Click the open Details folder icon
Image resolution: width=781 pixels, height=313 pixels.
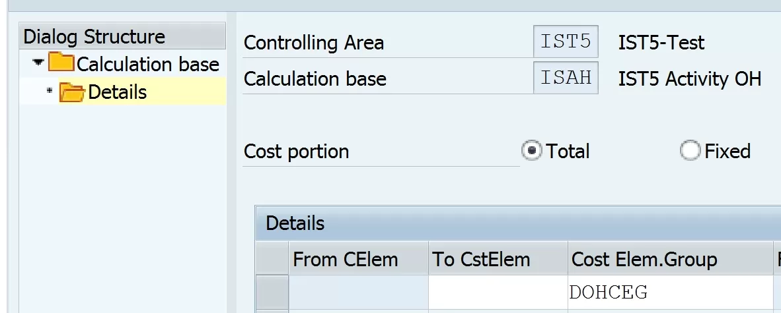(x=72, y=92)
